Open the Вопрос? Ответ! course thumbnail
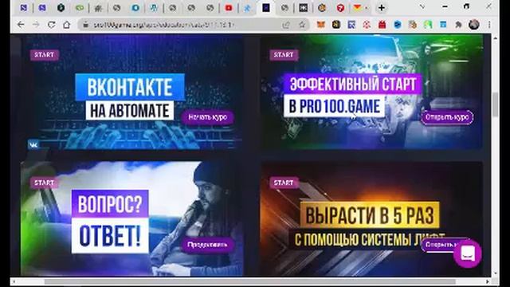 [x=131, y=218]
